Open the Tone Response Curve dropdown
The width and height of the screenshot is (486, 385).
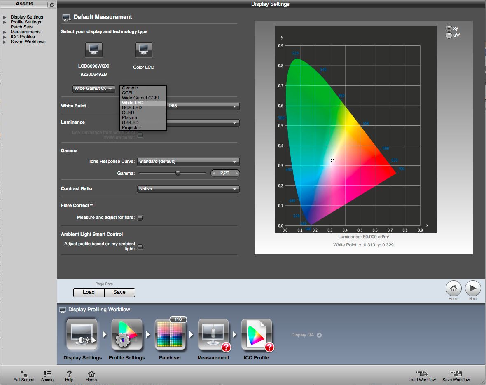coord(188,162)
